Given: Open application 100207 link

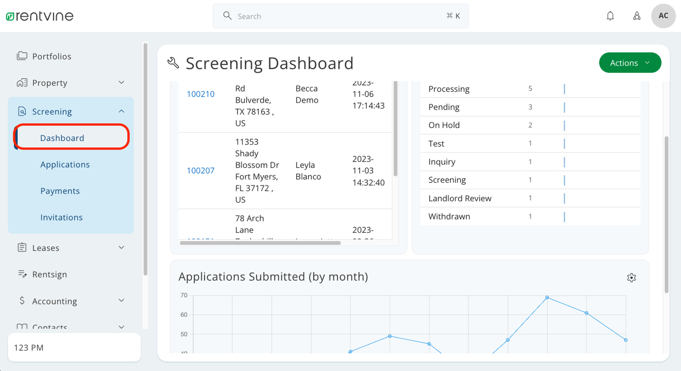Looking at the screenshot, I should point(200,170).
